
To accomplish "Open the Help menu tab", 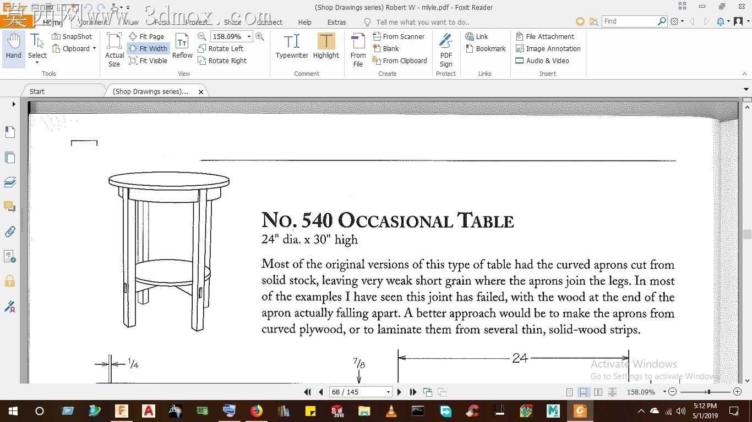I will [304, 22].
